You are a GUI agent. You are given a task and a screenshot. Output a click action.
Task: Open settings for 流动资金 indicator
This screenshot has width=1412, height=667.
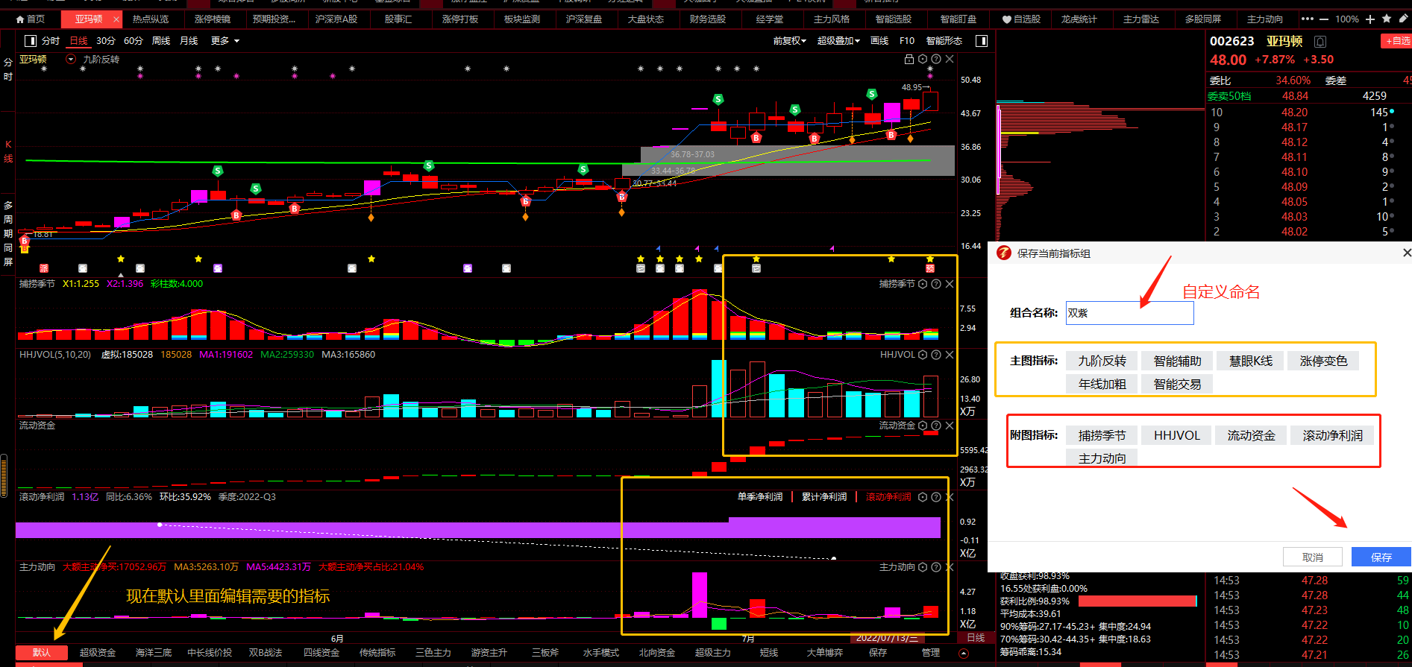(x=923, y=426)
